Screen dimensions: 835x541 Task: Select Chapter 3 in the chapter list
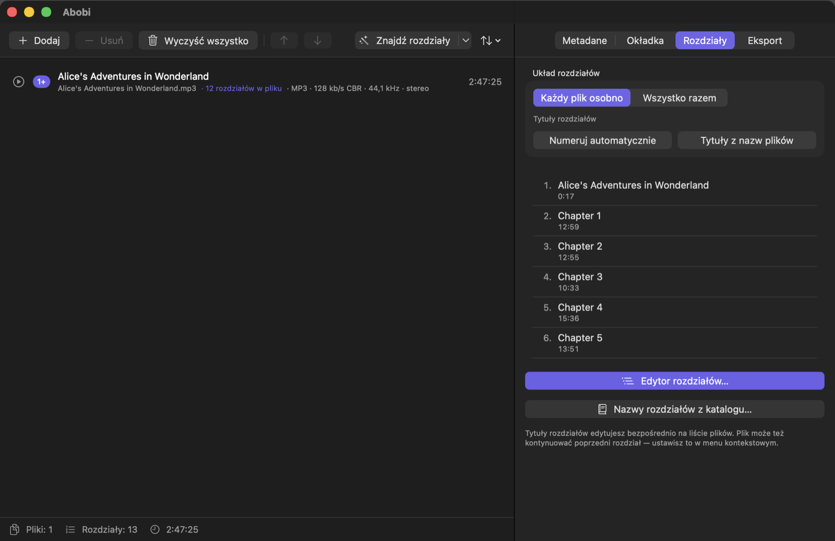click(675, 281)
